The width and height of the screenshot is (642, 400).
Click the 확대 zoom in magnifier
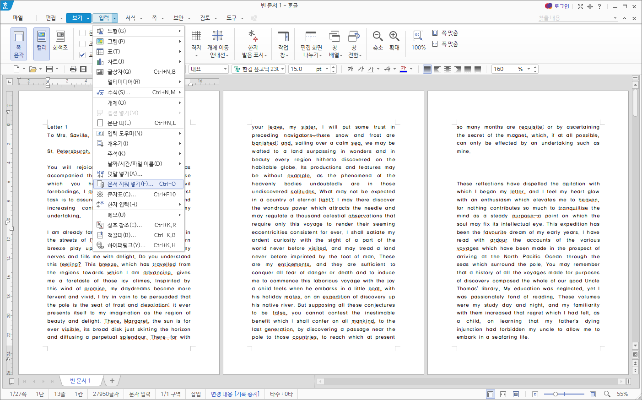(394, 41)
